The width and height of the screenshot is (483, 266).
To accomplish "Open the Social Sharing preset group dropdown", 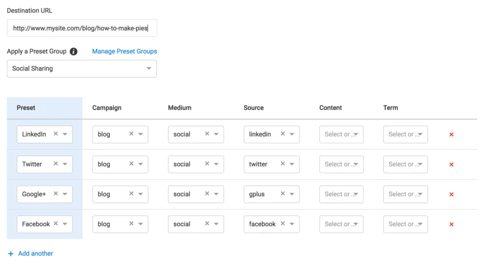I will 149,69.
